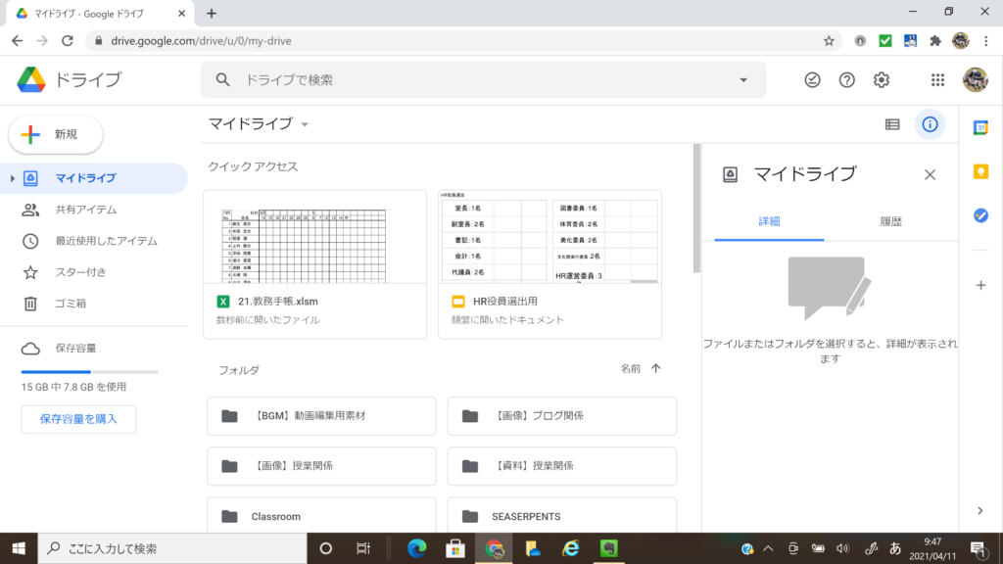Viewport: 1003px width, 564px height.
Task: Close the マイドライブ details panel
Action: [x=931, y=174]
